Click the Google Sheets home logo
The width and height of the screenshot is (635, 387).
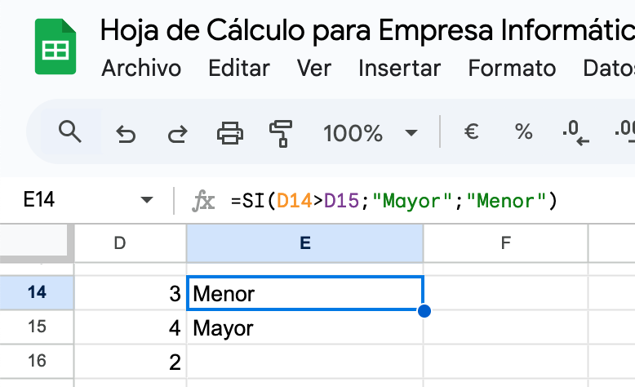point(56,49)
